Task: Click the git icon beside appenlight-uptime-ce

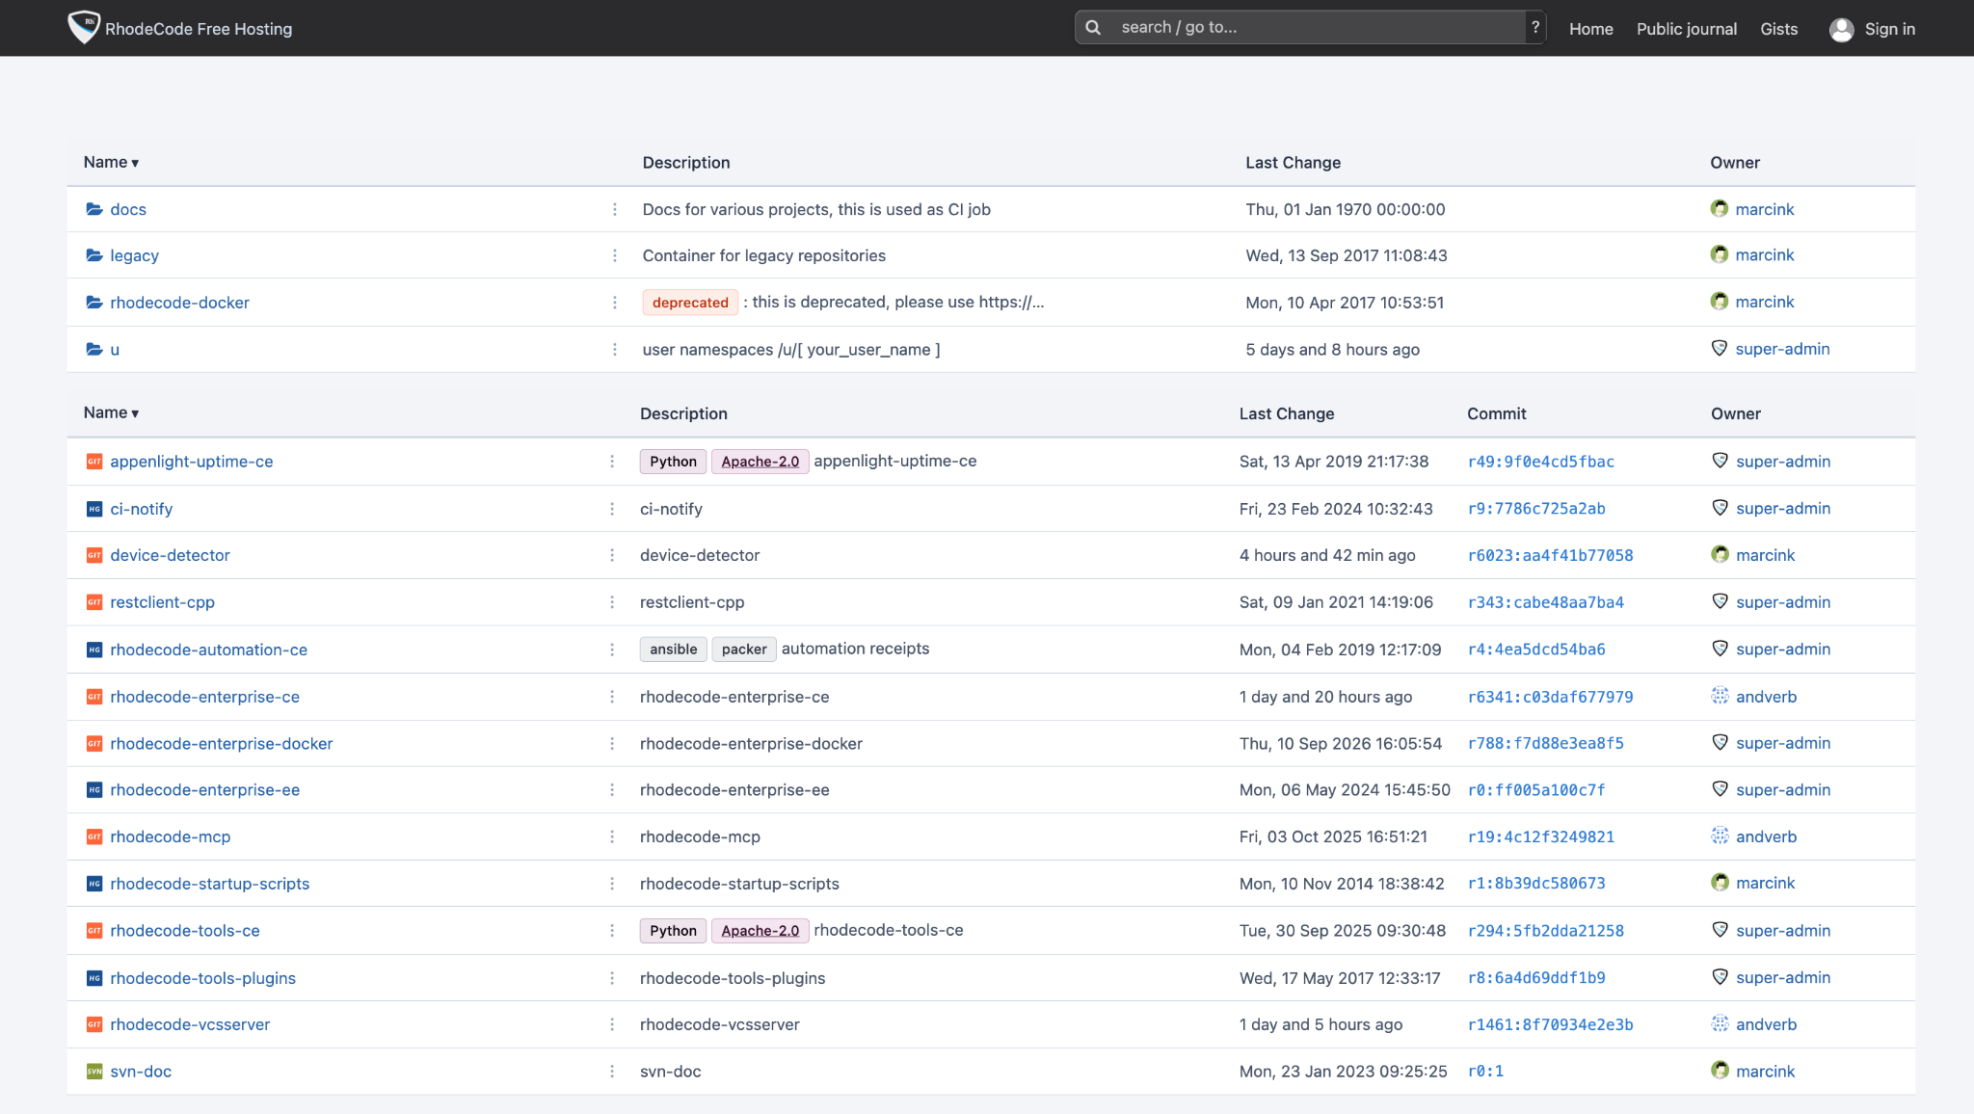Action: [94, 462]
